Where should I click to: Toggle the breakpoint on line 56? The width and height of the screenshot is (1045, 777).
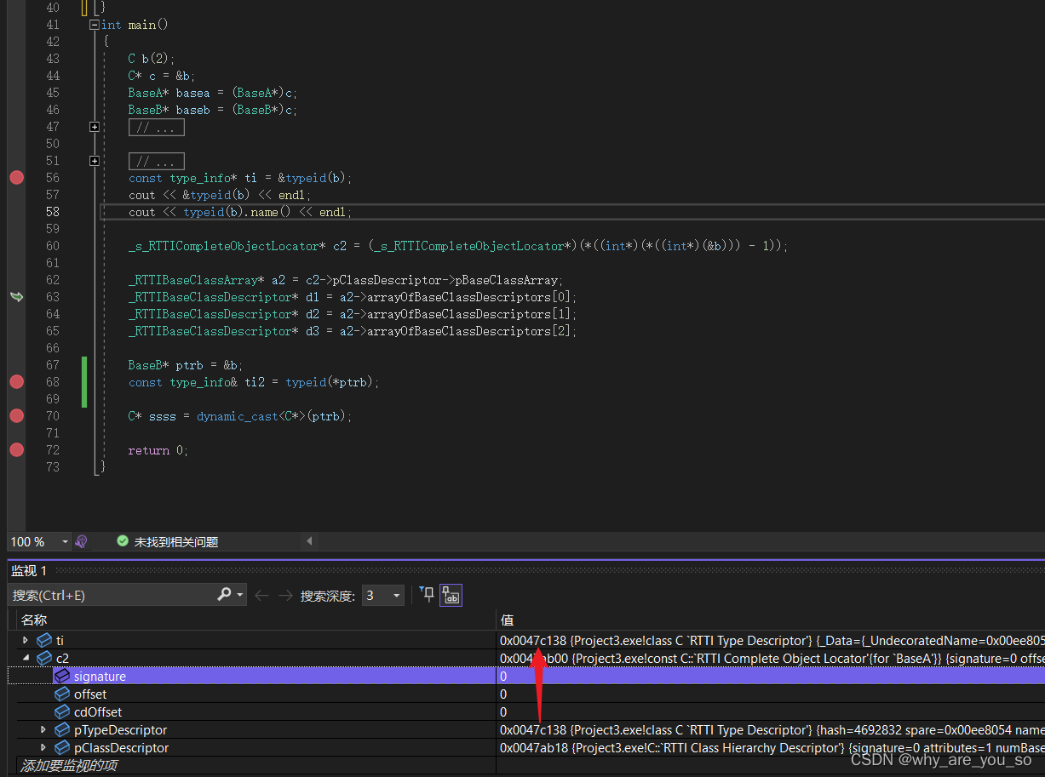(x=16, y=178)
